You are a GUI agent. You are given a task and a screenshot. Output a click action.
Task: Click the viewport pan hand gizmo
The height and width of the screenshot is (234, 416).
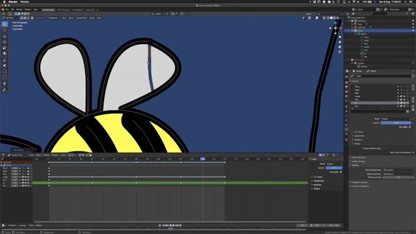(x=340, y=42)
